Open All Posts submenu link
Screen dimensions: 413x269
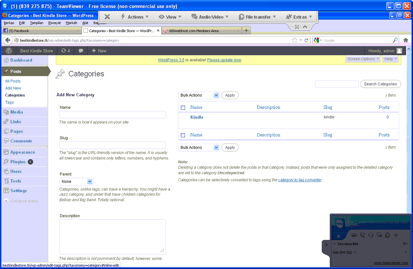tap(13, 81)
